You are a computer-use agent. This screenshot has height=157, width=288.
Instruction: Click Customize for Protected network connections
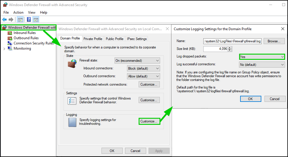149,84
